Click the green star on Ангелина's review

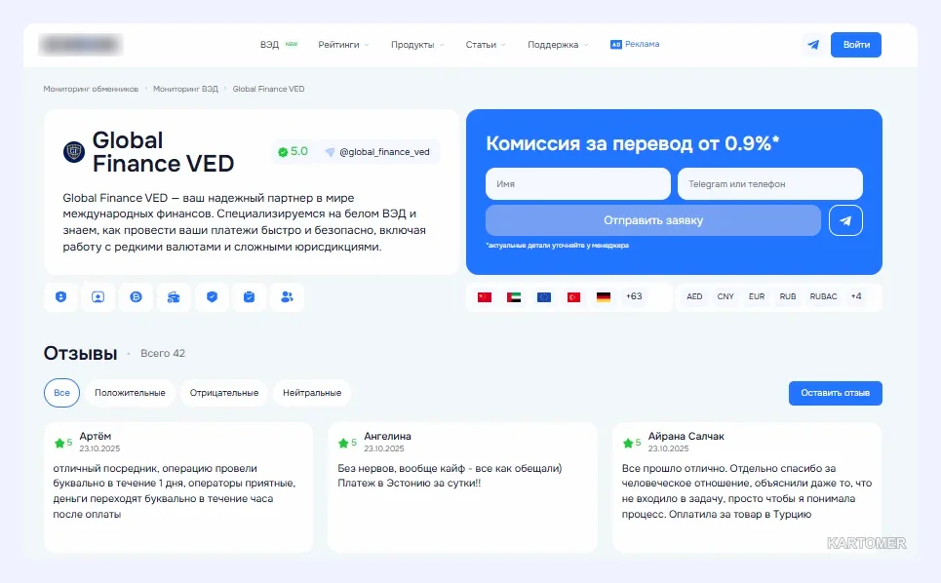point(343,444)
